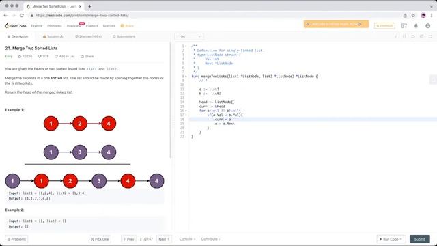437x246 pixels.
Task: Click the func mergeTwoLists line
Action: tap(254, 77)
